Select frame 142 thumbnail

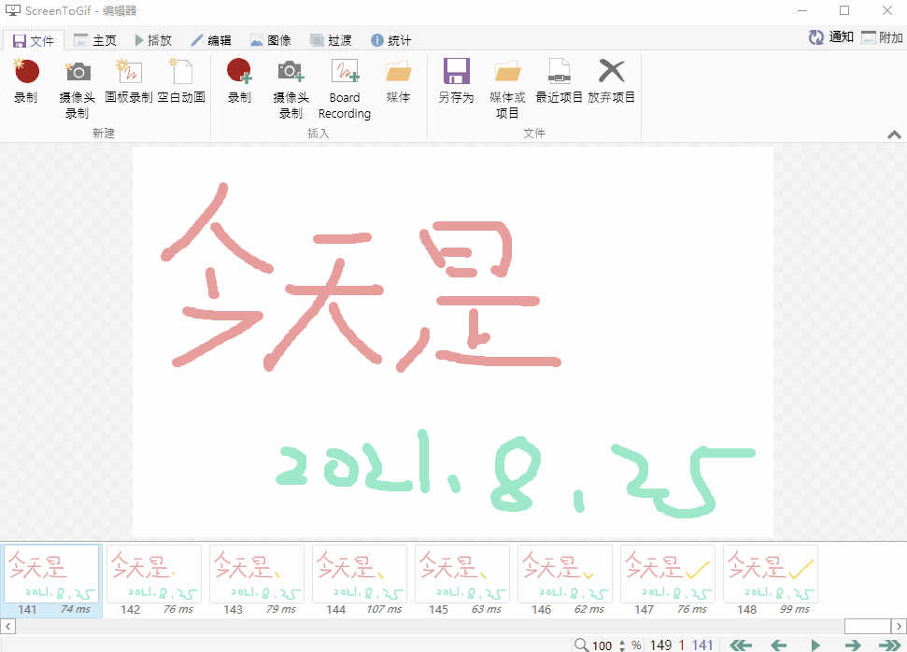[154, 581]
